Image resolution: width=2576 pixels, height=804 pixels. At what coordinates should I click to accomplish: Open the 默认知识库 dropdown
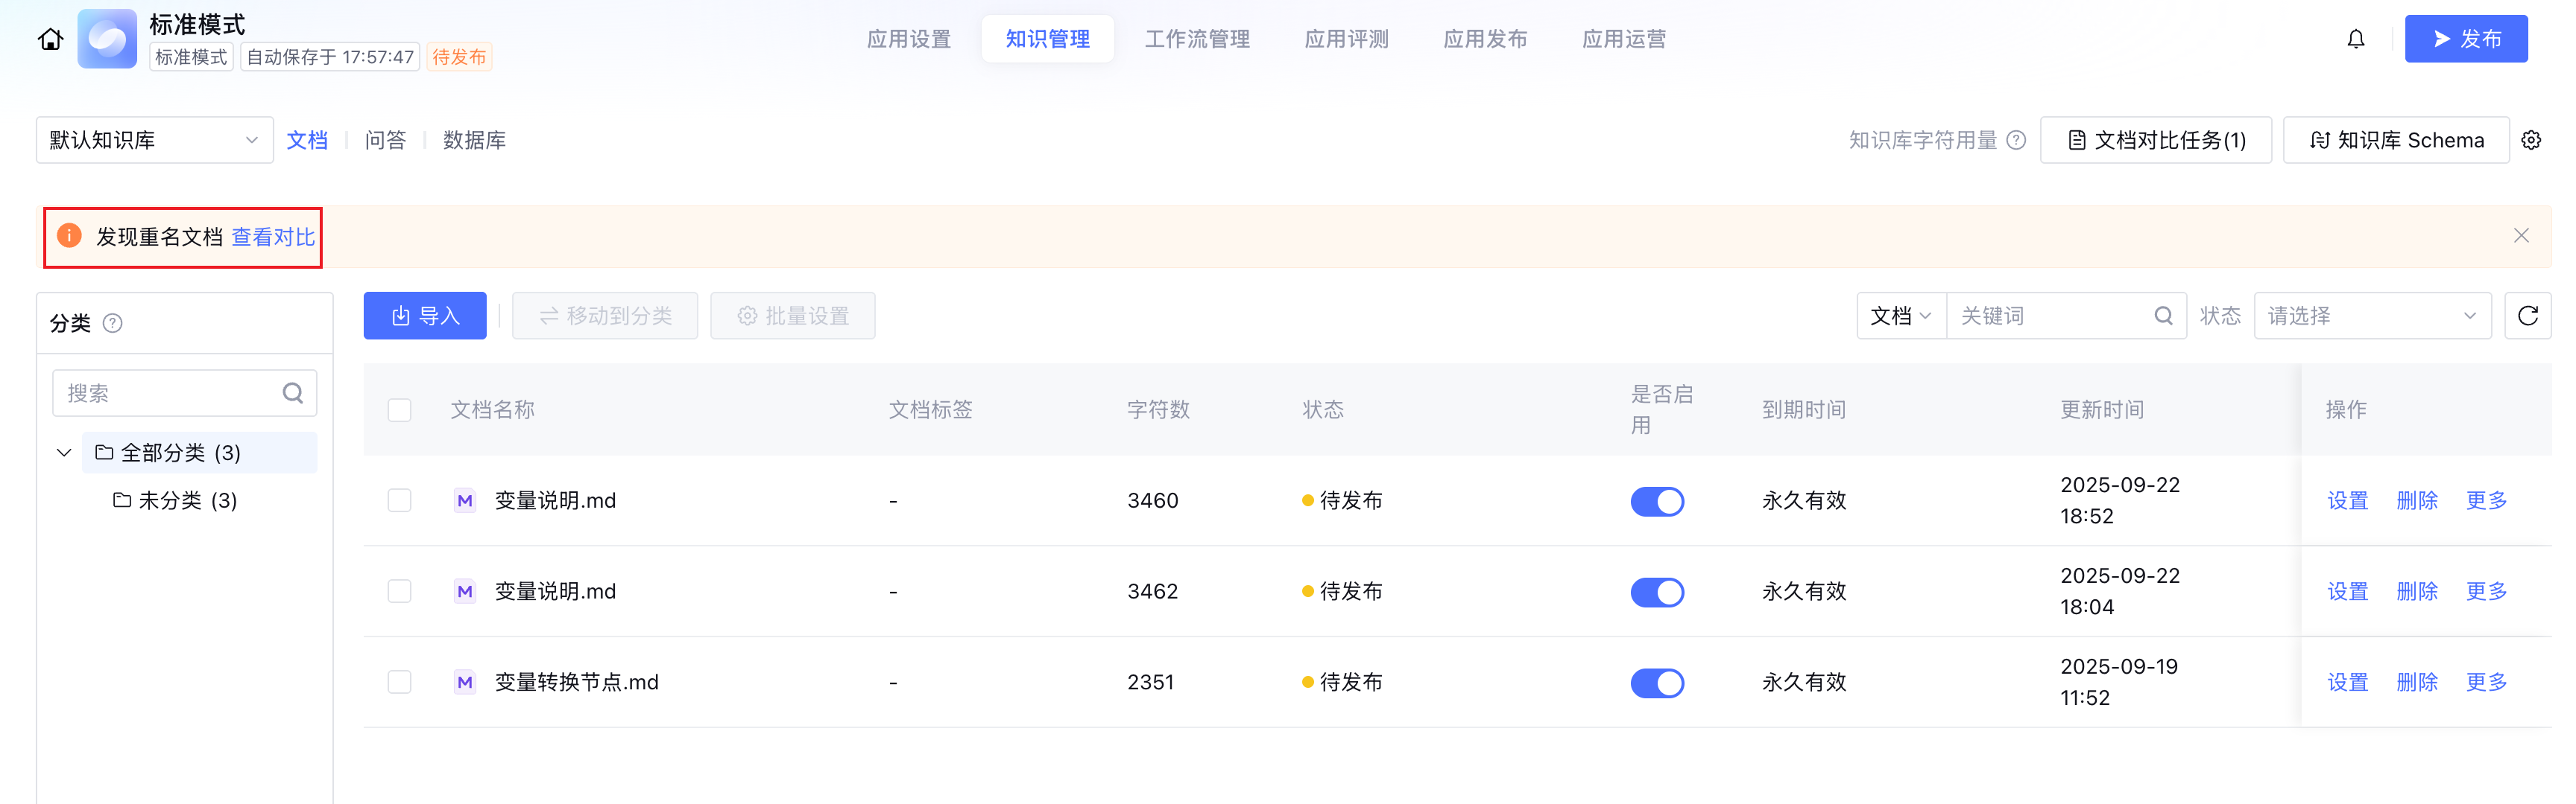(x=154, y=140)
